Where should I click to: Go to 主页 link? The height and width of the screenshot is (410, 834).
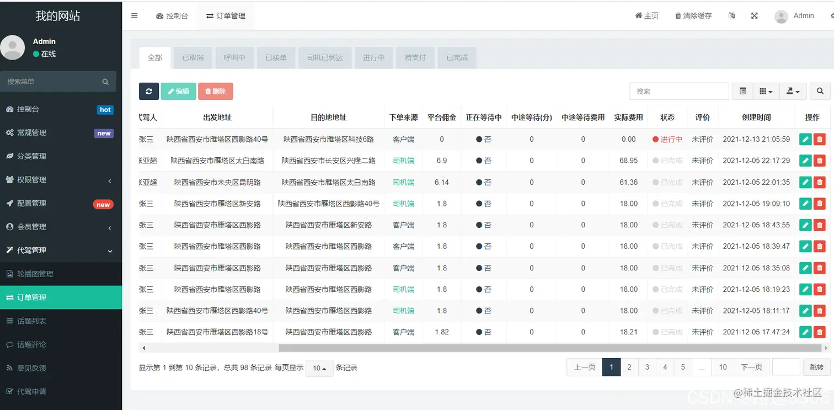click(647, 16)
